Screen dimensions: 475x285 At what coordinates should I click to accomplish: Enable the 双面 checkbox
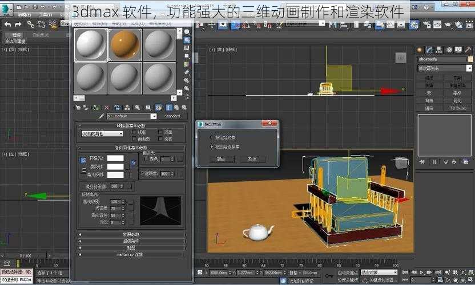coord(160,132)
